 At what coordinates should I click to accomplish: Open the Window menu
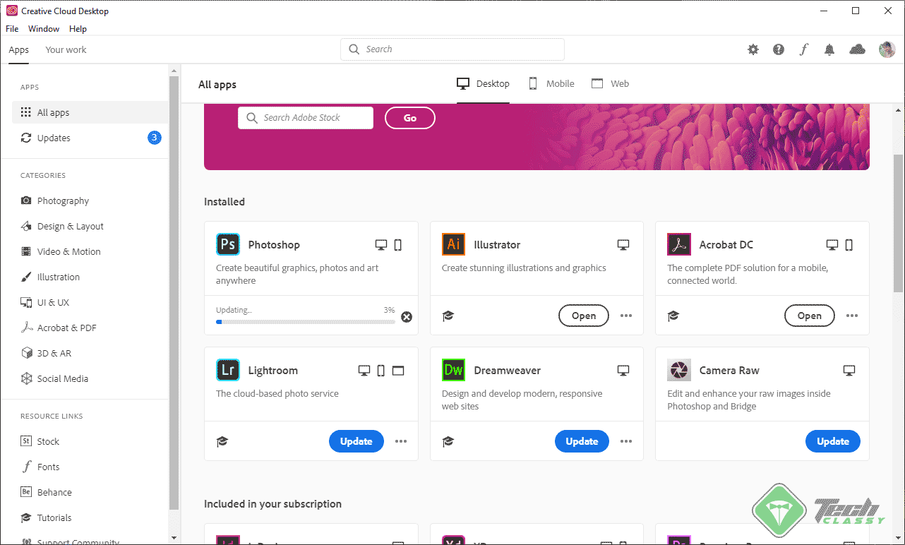coord(44,28)
